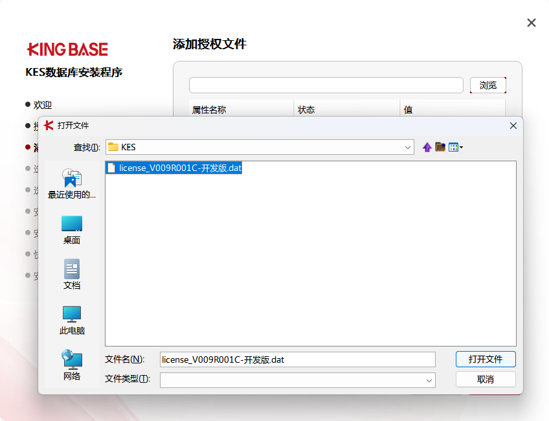The width and height of the screenshot is (549, 421).
Task: Click license path field in installer window
Action: point(326,85)
